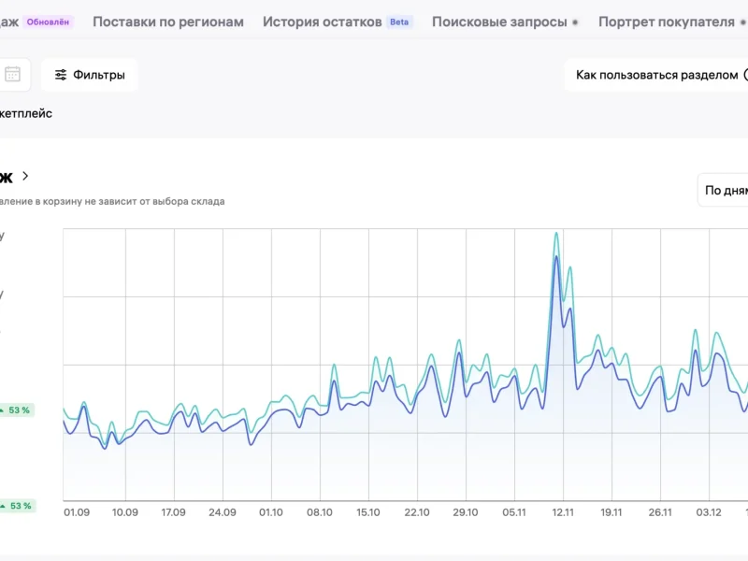The width and height of the screenshot is (748, 561).
Task: Open the По дням grouping dropdown
Action: [725, 190]
